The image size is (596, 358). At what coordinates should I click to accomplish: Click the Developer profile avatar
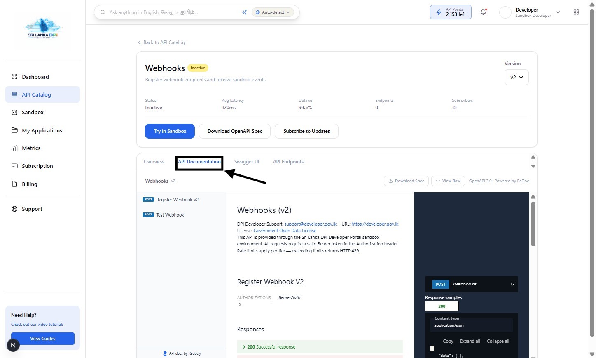[x=505, y=12]
